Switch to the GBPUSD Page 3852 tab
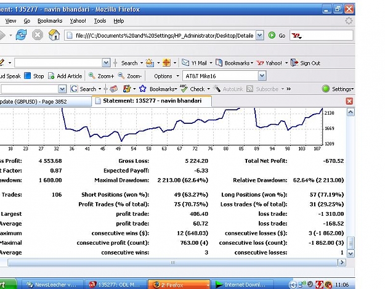385x289 pixels. [x=46, y=102]
